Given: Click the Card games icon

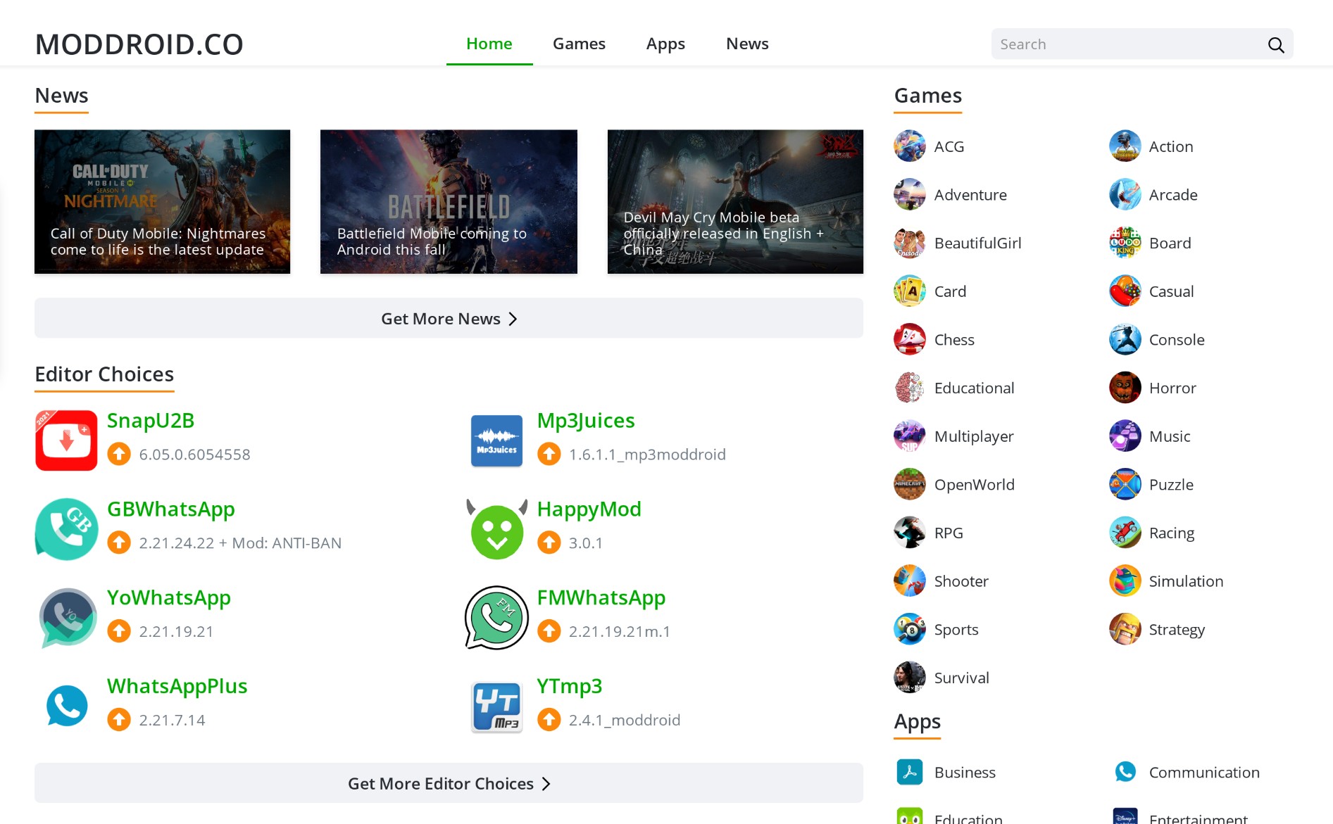Looking at the screenshot, I should (x=910, y=291).
